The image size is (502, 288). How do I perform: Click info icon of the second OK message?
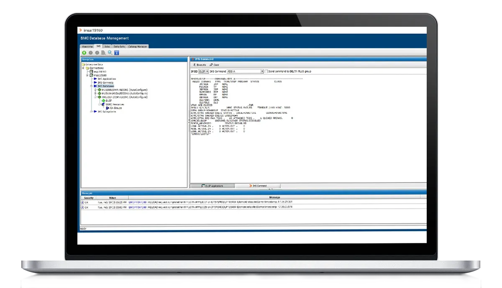(82, 207)
